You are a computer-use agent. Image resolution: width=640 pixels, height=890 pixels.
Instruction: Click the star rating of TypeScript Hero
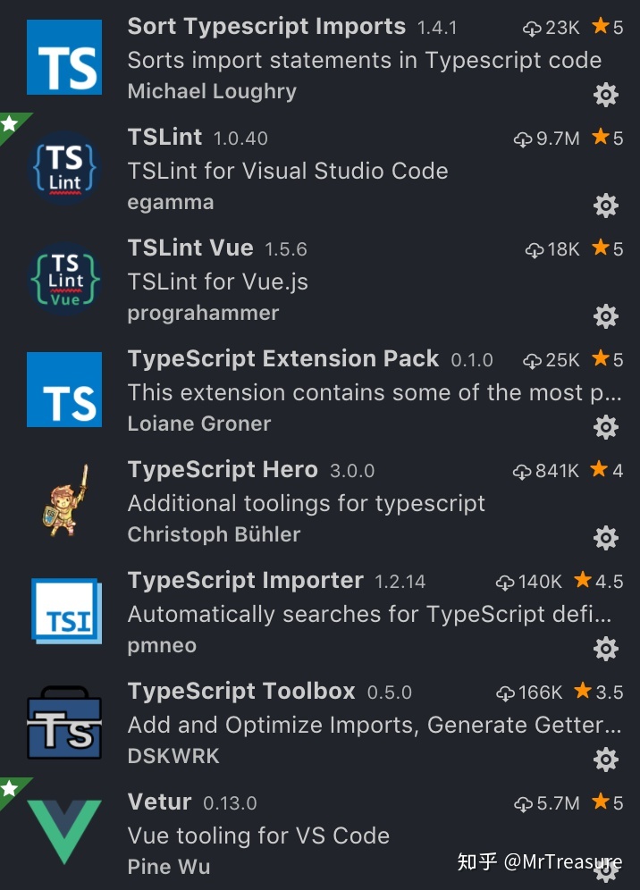tap(607, 470)
